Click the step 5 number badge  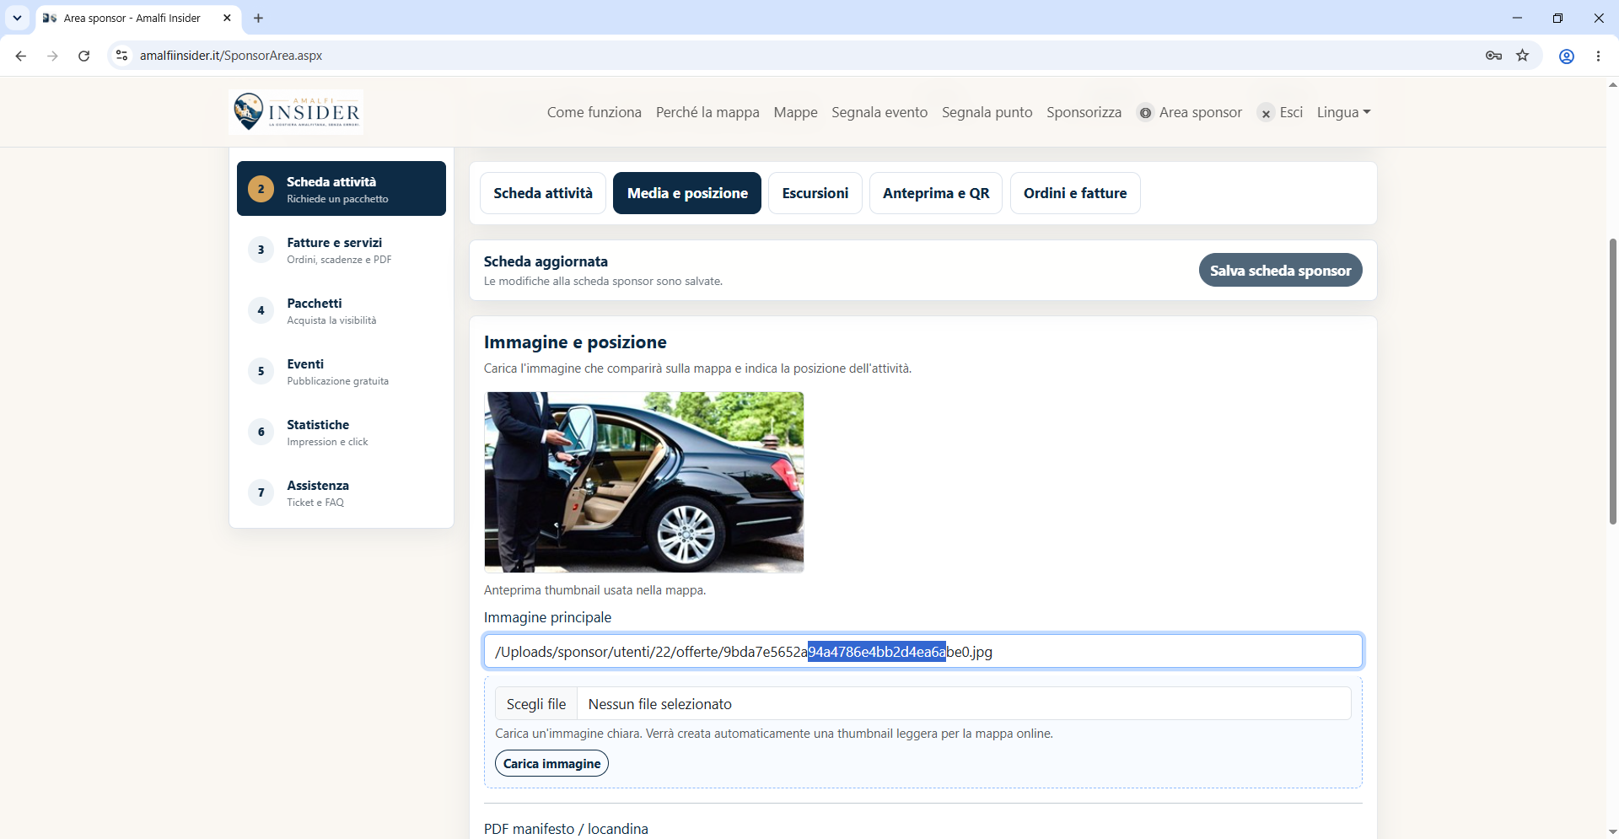(x=261, y=371)
